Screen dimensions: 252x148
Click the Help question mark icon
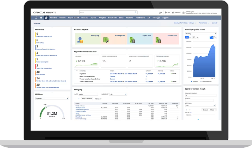click(x=166, y=13)
